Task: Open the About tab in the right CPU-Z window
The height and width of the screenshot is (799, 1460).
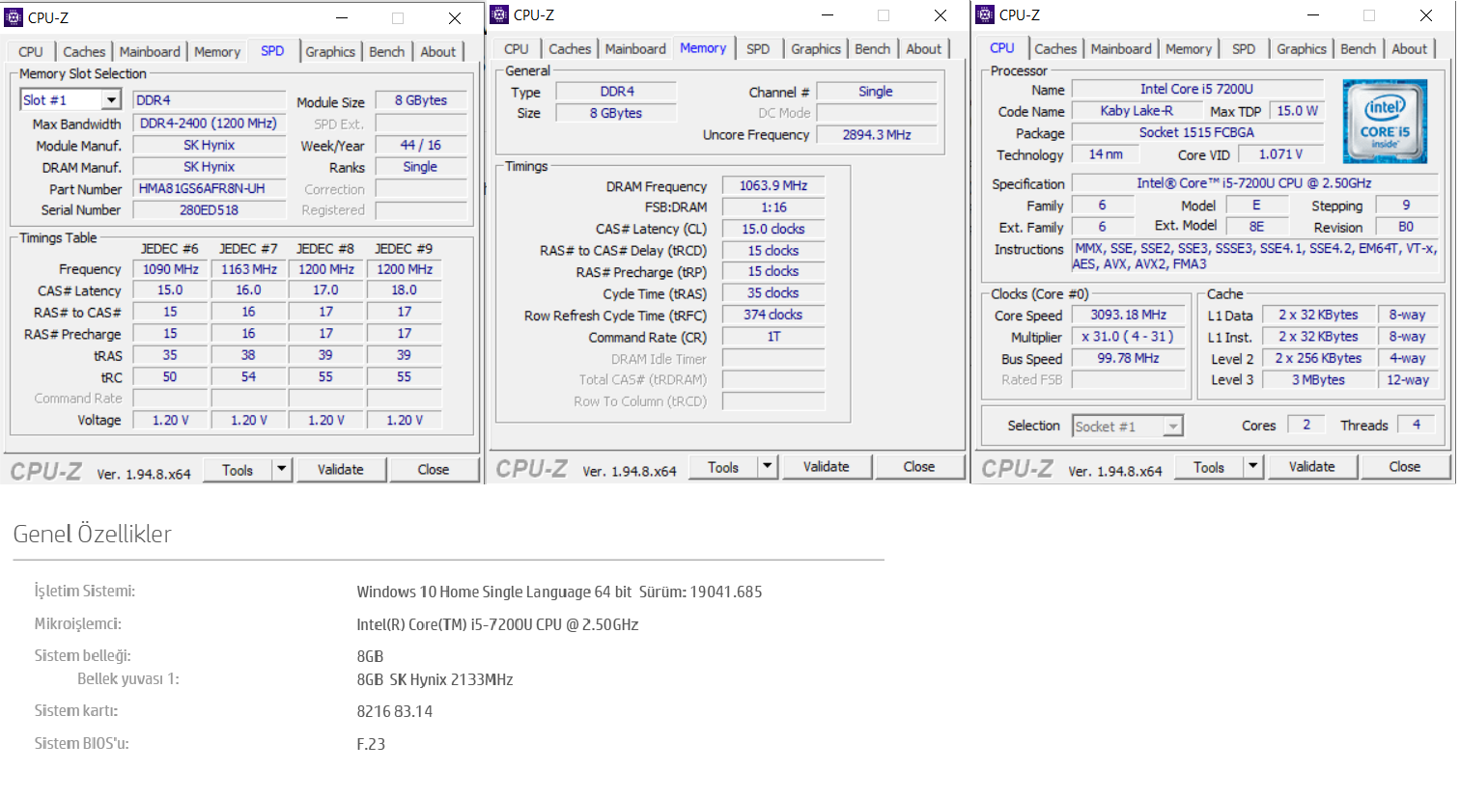Action: pos(1410,49)
